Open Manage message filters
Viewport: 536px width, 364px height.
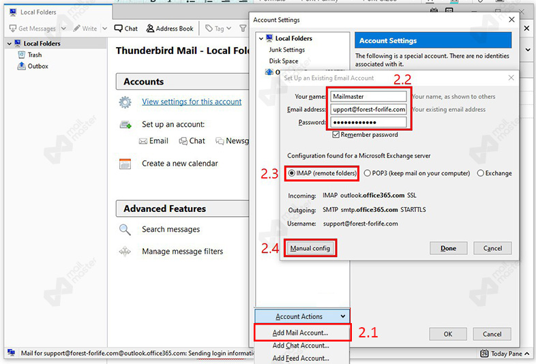pos(183,252)
